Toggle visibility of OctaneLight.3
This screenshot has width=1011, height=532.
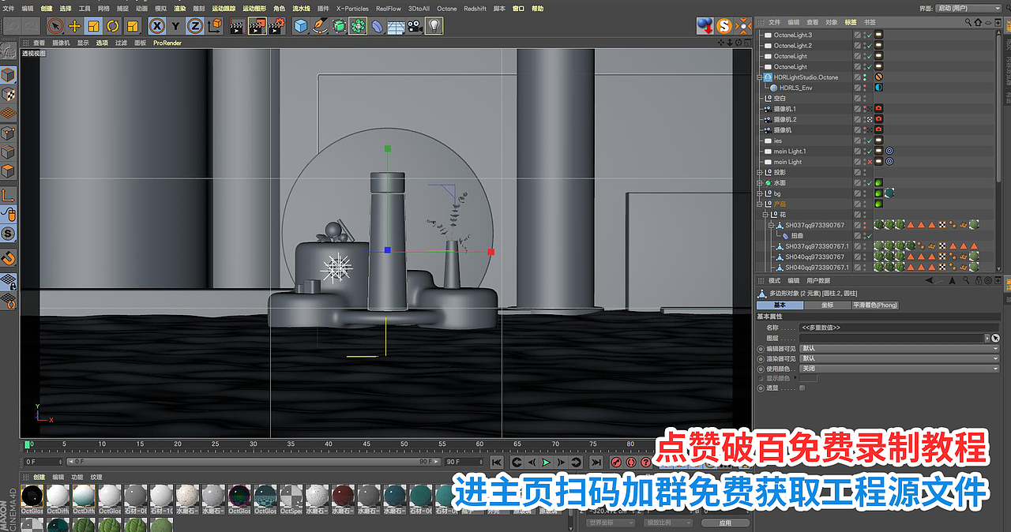(x=865, y=35)
